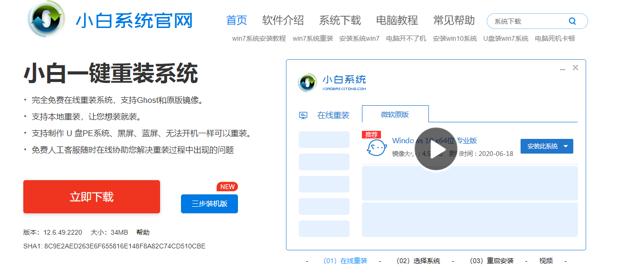617x265 pixels.
Task: Switch to the 微软原版 tab
Action: tap(395, 114)
